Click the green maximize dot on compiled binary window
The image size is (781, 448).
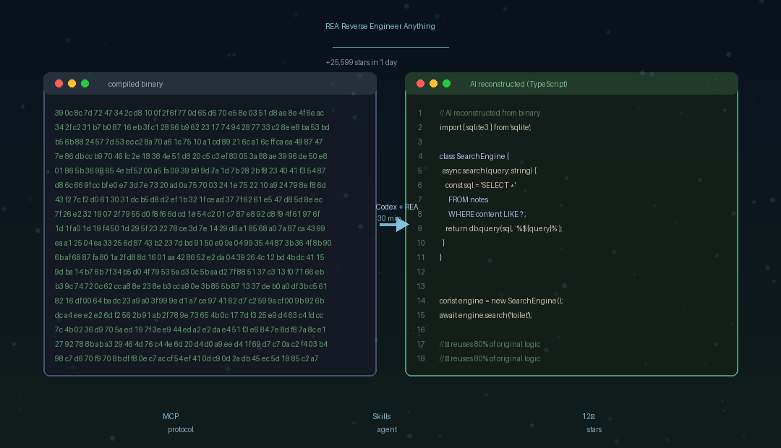click(85, 84)
